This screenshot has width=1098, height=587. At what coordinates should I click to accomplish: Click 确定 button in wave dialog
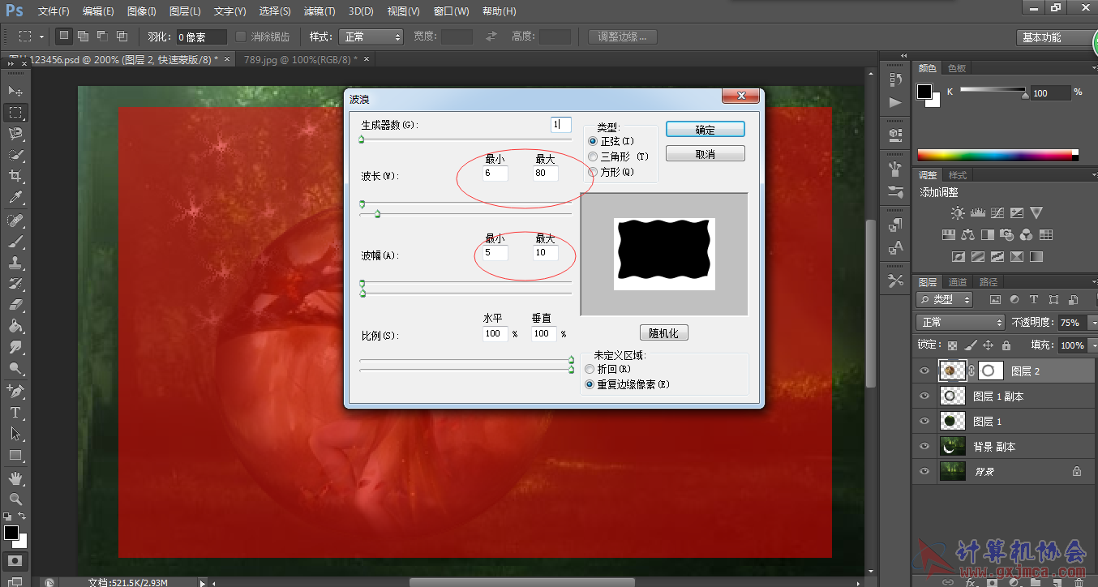tap(706, 130)
